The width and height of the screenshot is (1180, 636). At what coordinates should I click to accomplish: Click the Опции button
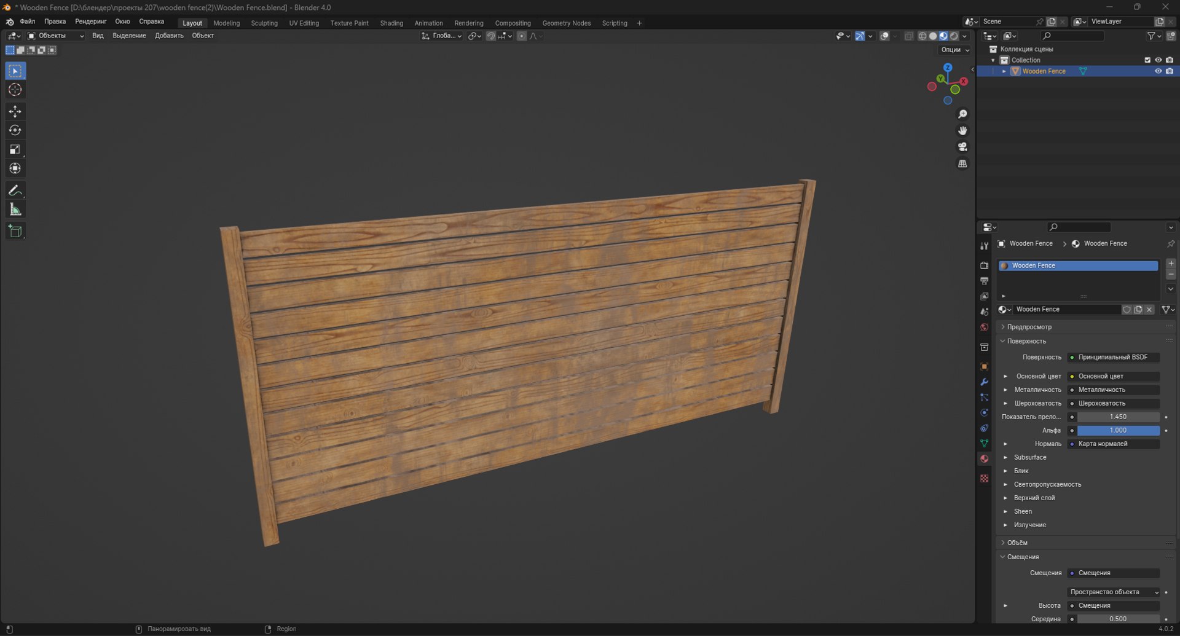(x=955, y=50)
